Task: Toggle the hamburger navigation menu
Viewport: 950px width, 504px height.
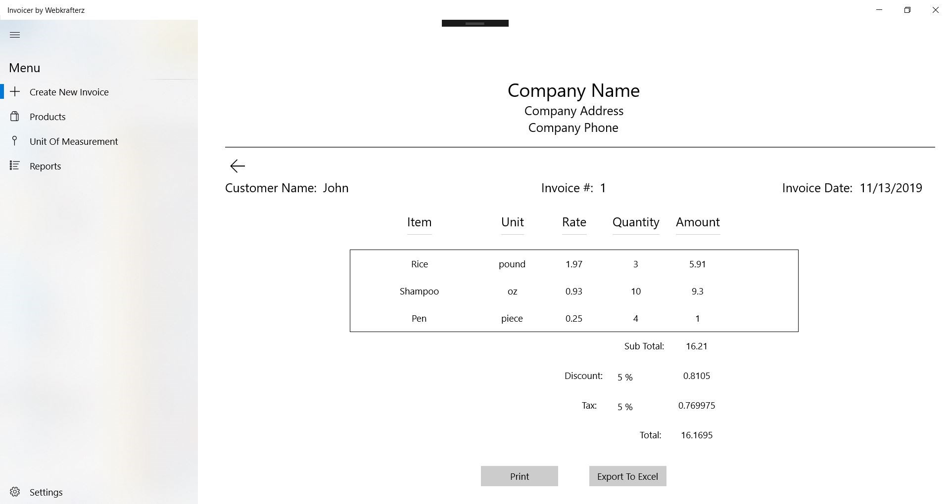Action: coord(15,35)
